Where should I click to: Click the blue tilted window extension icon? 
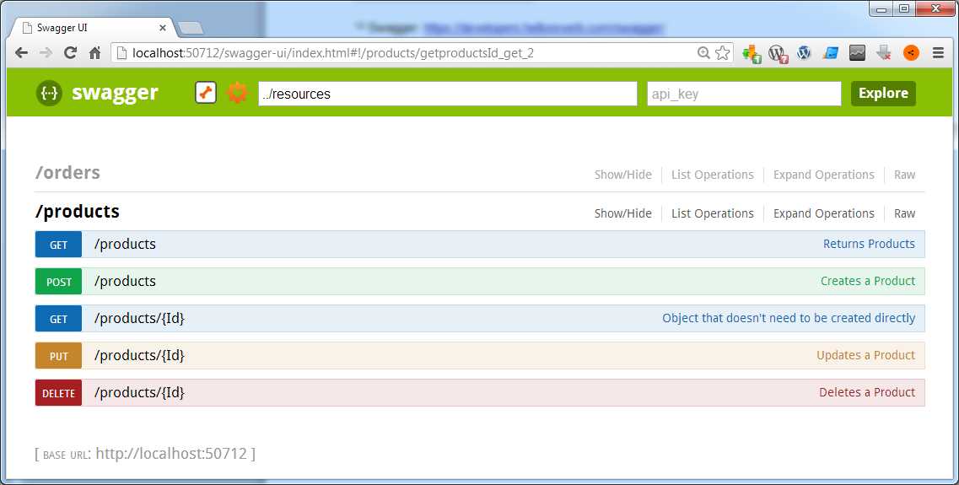coord(831,53)
